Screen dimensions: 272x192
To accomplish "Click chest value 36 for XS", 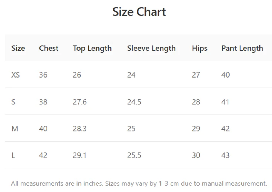I will (43, 75).
